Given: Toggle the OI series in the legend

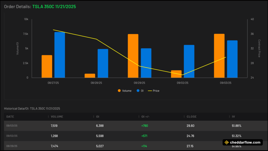Looking at the screenshot, I should pyautogui.click(x=140, y=91).
